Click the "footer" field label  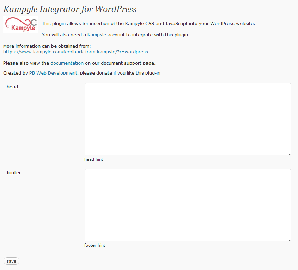pyautogui.click(x=14, y=172)
